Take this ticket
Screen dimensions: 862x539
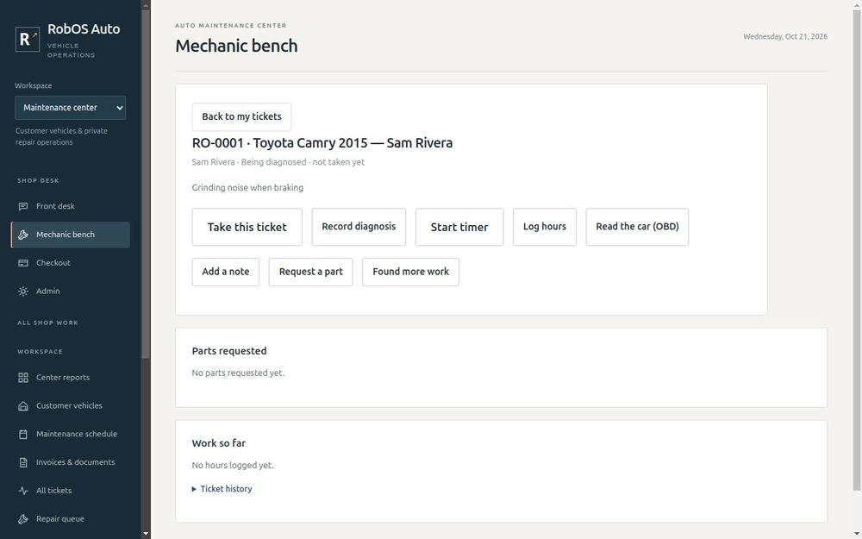[247, 227]
